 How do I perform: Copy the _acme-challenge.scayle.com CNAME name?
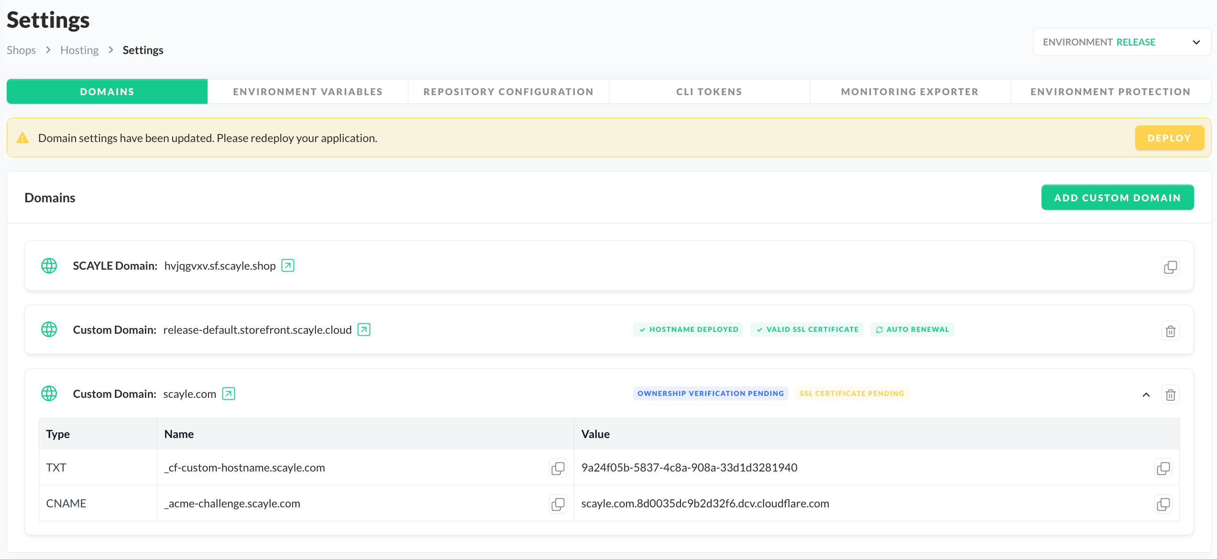pyautogui.click(x=558, y=504)
